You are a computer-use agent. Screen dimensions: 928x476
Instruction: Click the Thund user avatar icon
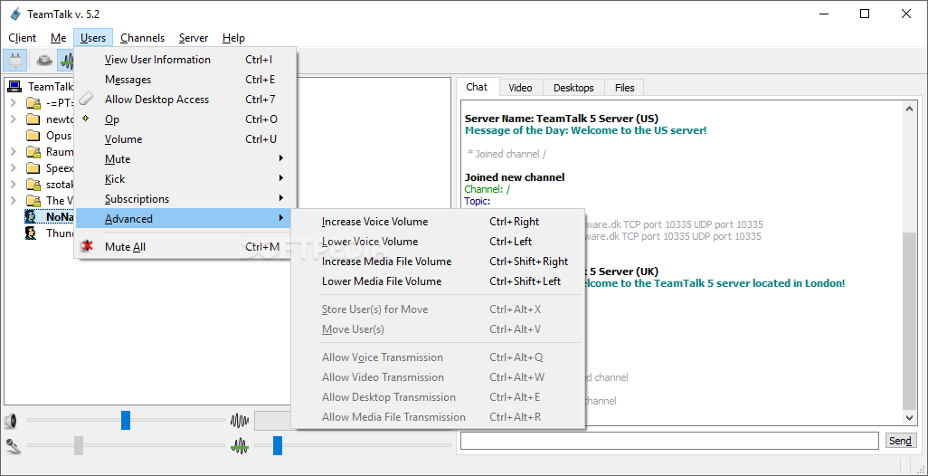(32, 233)
